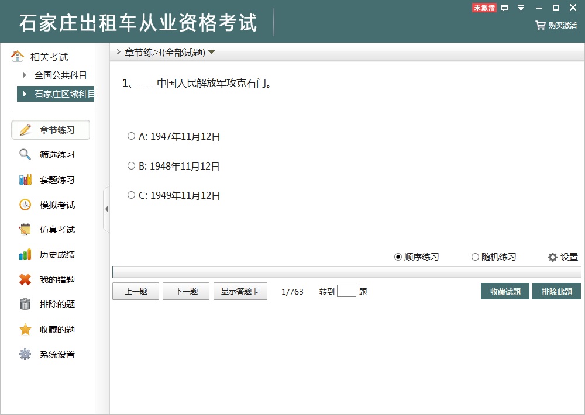Click the red X icon for 我的错题

pos(25,279)
